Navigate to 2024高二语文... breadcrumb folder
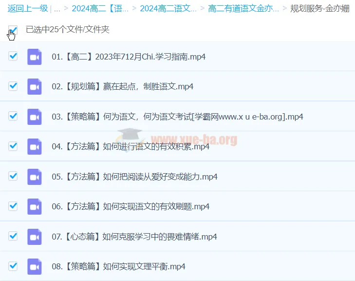 (x=168, y=8)
